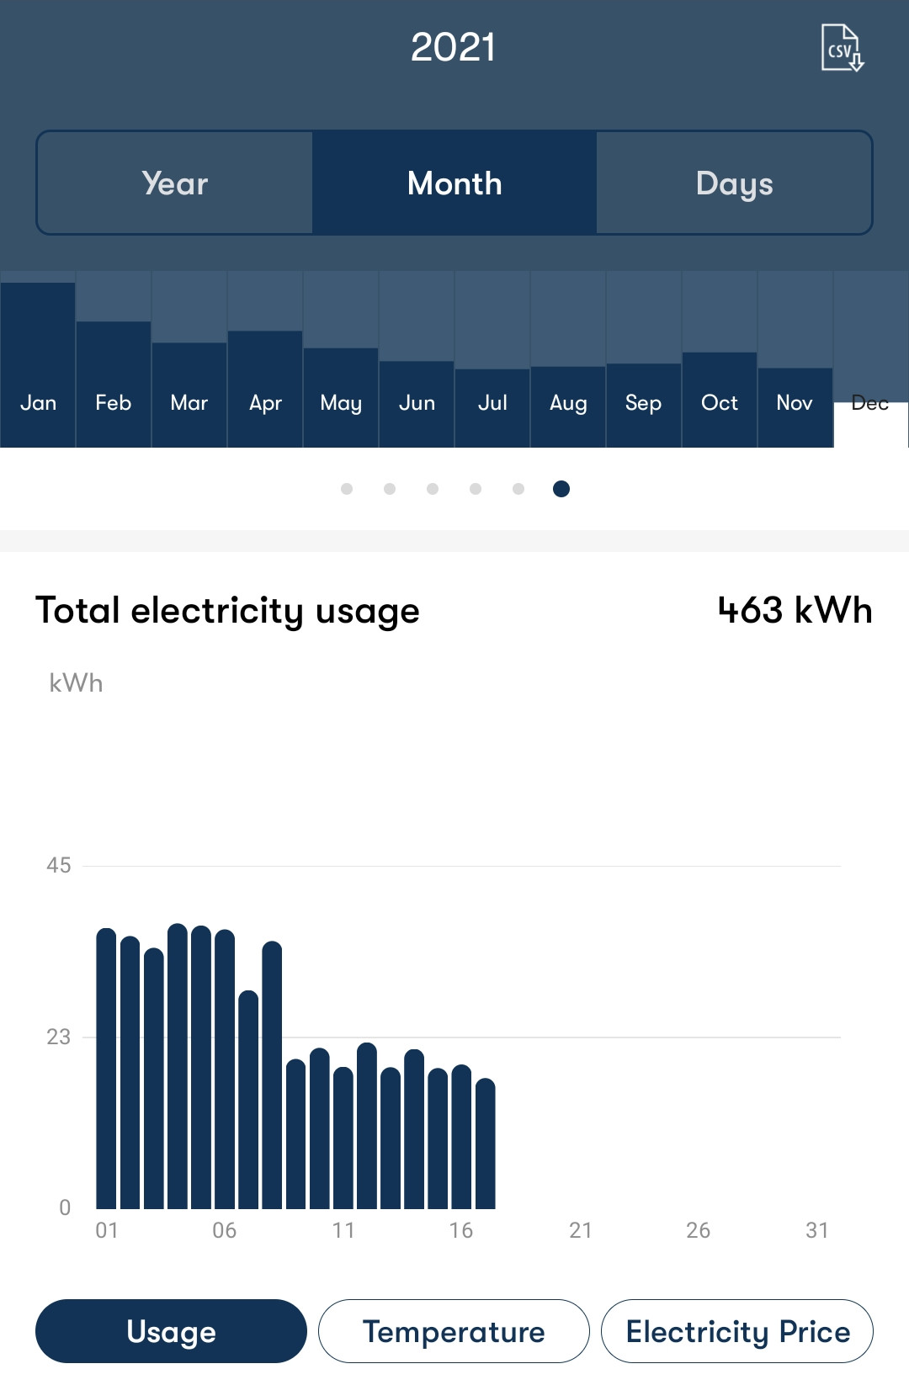Switch to the Year view
The width and height of the screenshot is (909, 1385).
(175, 183)
